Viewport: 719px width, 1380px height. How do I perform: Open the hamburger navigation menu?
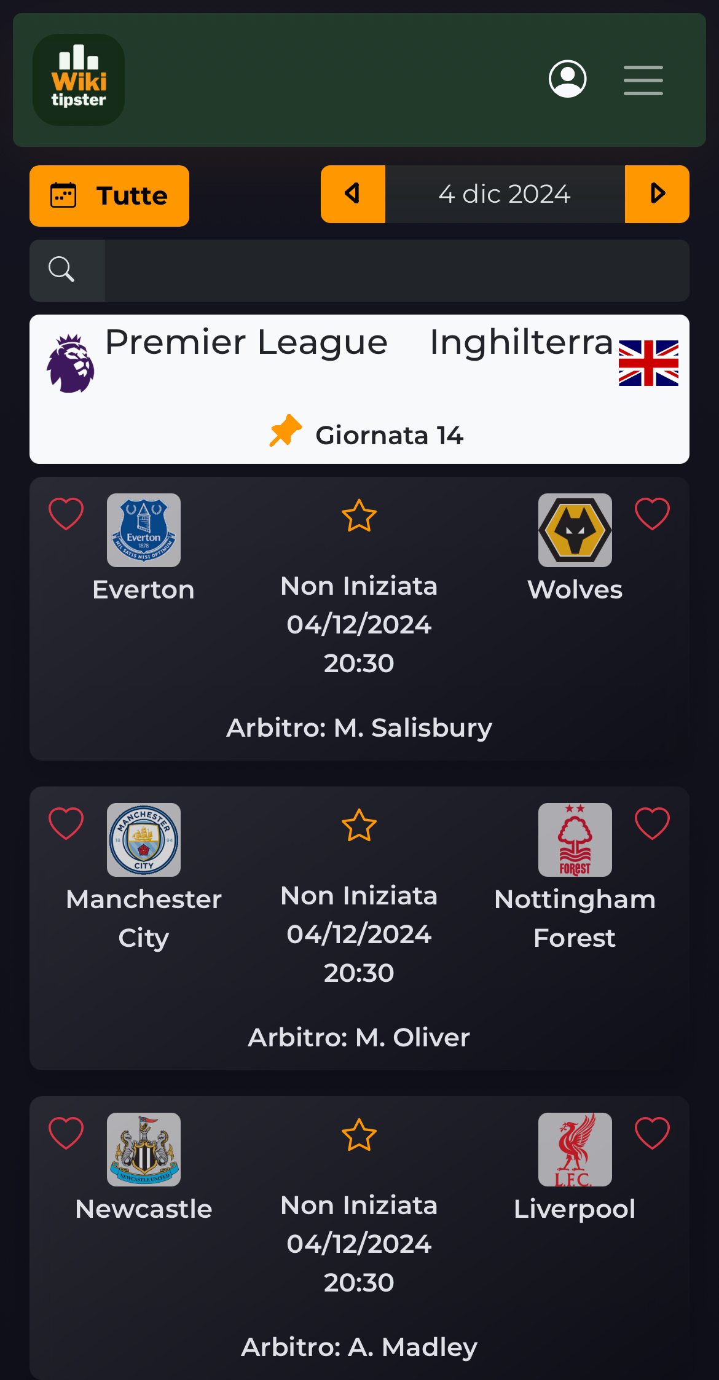[643, 80]
